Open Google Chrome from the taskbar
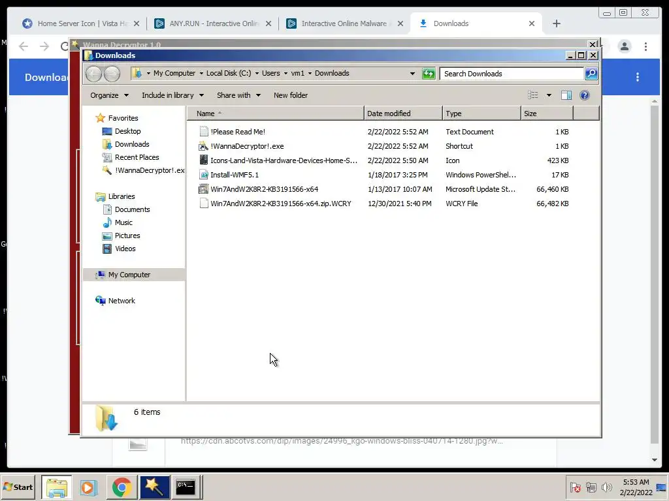669x501 pixels. (122, 487)
